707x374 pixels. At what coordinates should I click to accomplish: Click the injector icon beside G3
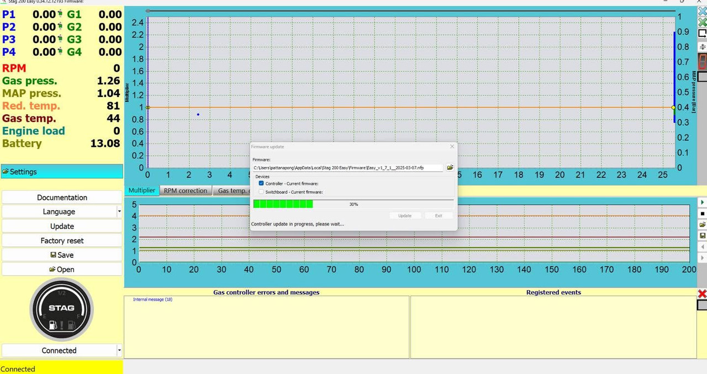tap(60, 40)
